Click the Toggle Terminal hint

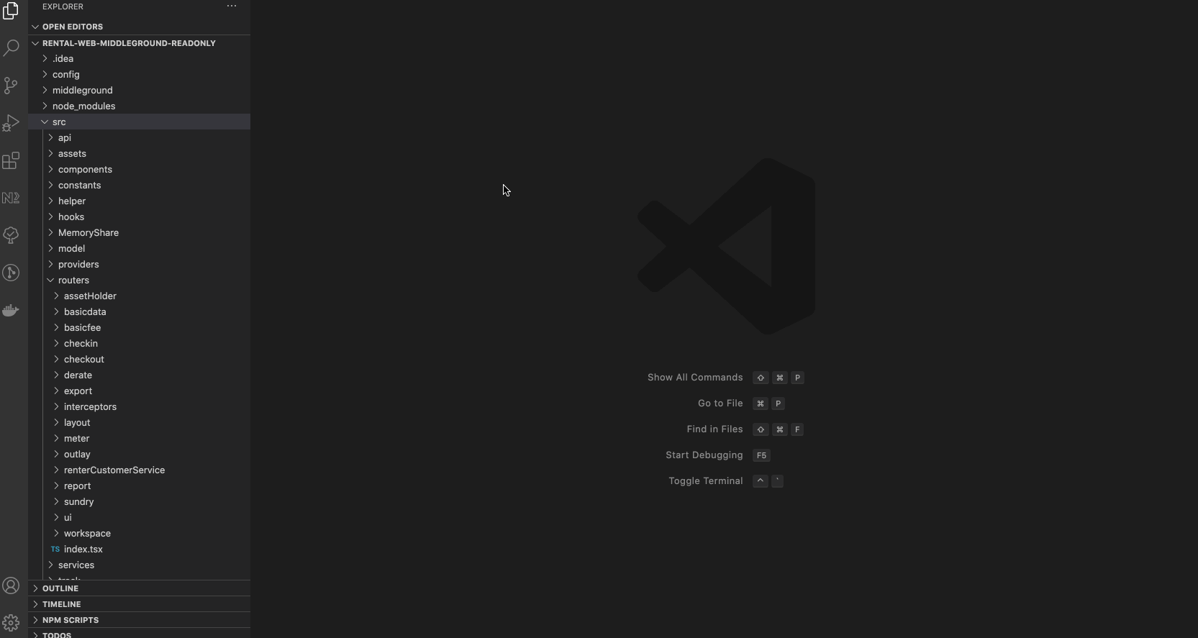(x=706, y=481)
